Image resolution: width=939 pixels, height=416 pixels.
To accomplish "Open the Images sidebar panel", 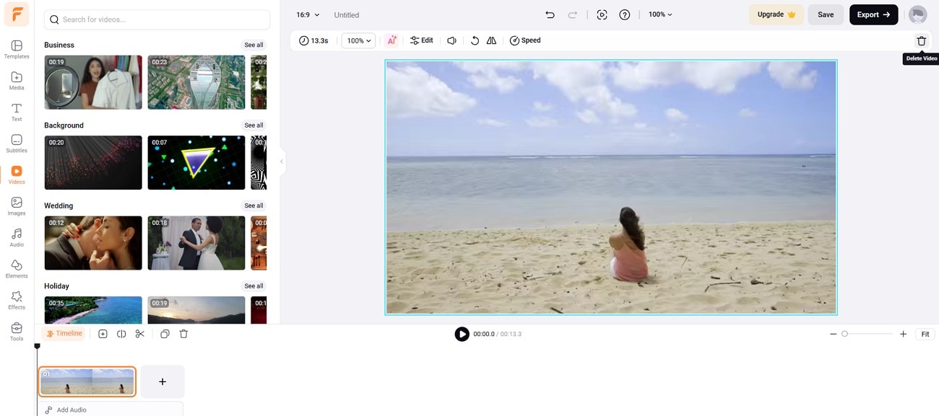I will [x=17, y=206].
